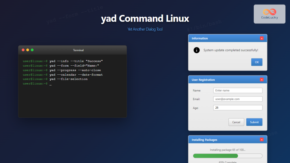Click the 'Yet Another Dialog Tool' subtitle
Image resolution: width=290 pixels, height=163 pixels.
[x=145, y=29]
